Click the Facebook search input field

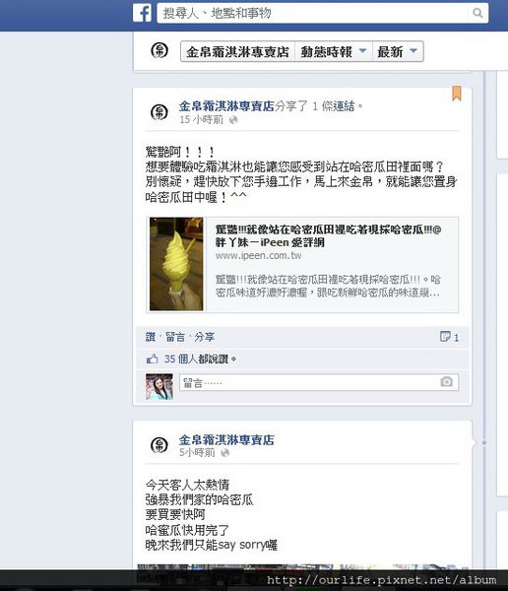315,13
